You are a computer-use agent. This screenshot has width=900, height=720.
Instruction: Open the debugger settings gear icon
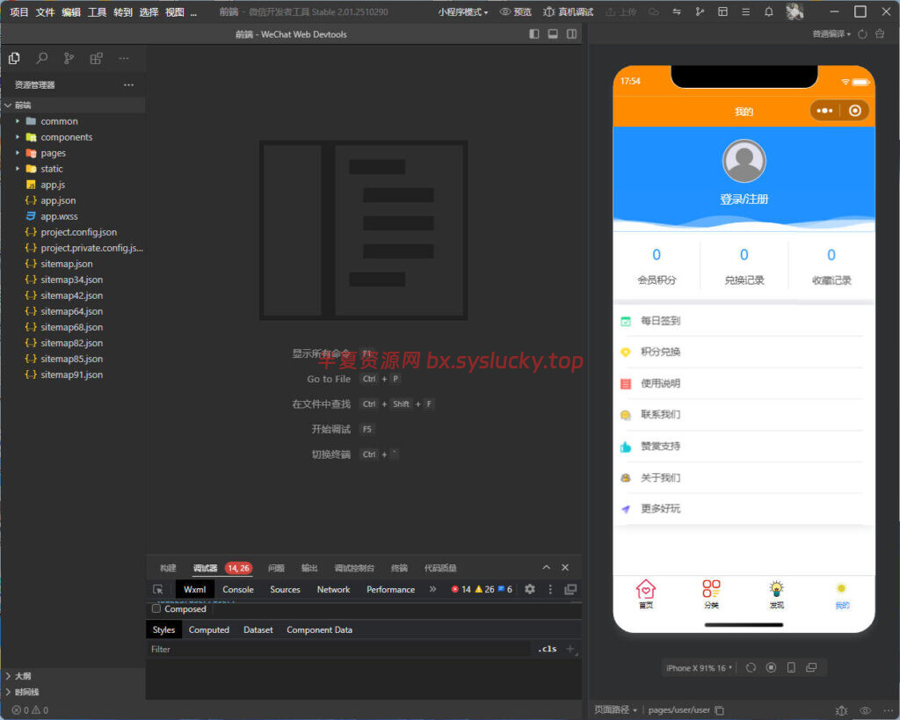point(530,589)
